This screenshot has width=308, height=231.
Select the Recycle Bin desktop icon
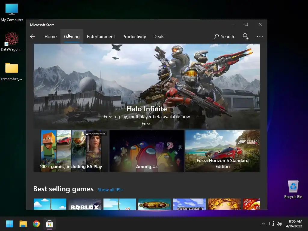tap(293, 189)
